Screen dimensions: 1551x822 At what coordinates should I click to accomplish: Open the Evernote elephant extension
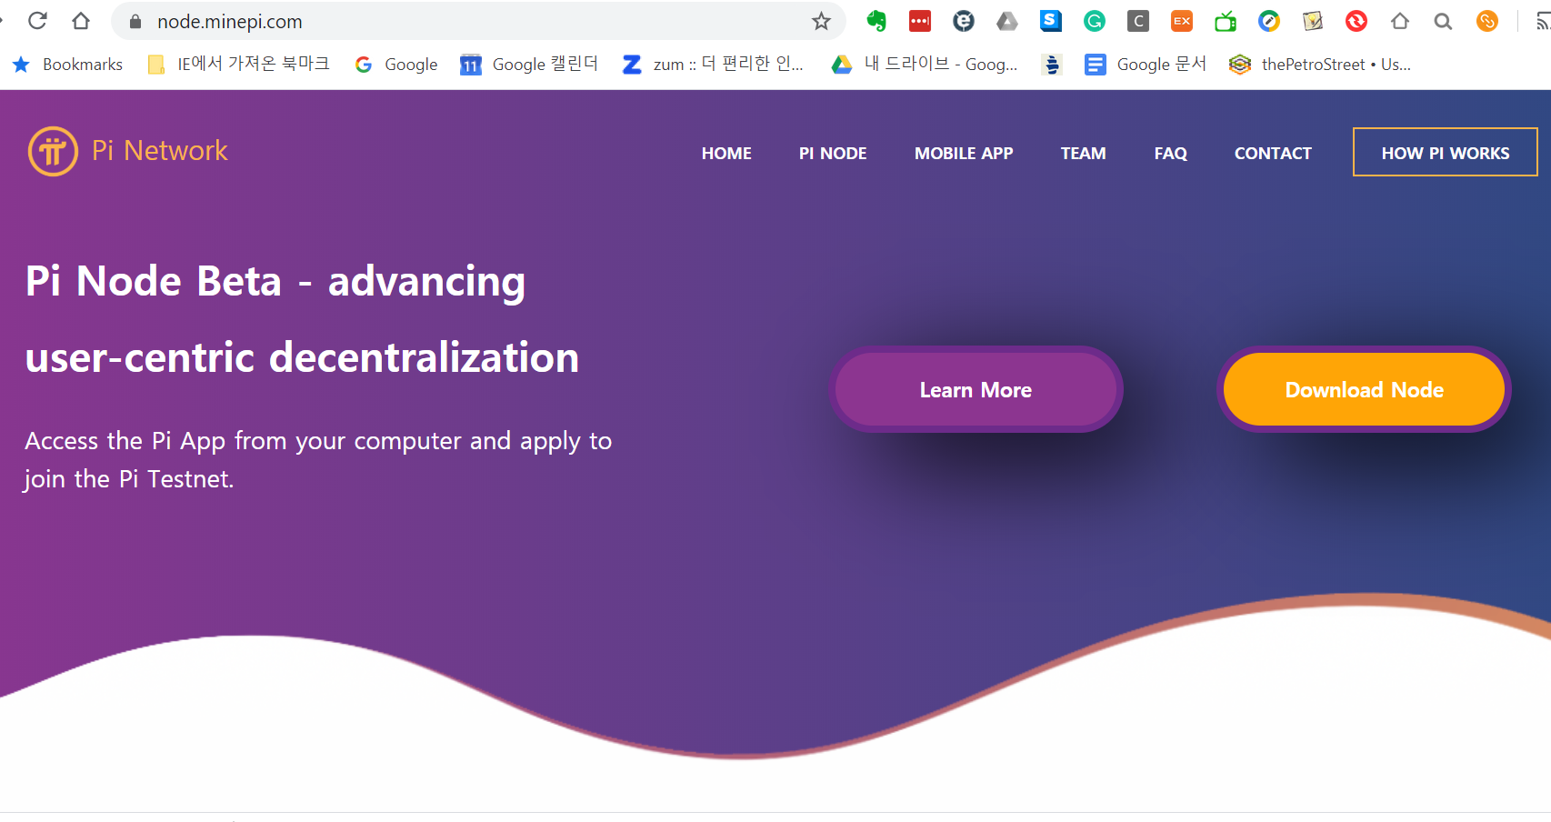(876, 21)
